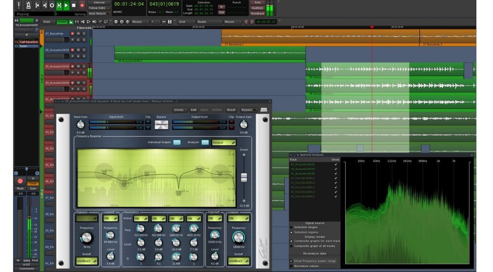
Task: Click the equalizer Zoom slider handle
Action: click(244, 177)
